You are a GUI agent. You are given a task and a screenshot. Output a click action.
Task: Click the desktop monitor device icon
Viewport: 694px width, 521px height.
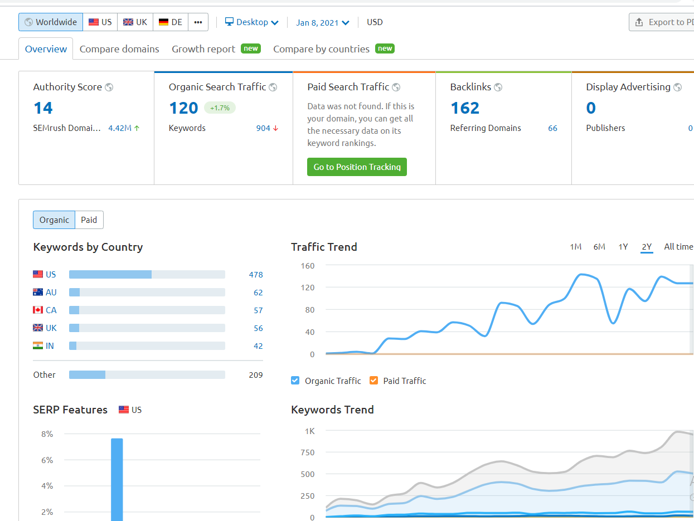[x=229, y=22]
